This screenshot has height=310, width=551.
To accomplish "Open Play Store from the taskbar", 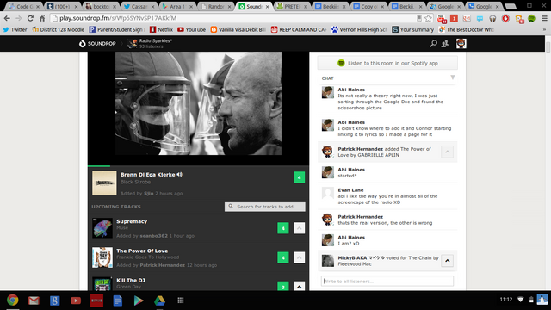I will tap(139, 301).
